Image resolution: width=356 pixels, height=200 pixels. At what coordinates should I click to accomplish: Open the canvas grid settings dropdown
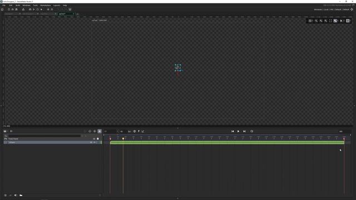point(310,21)
